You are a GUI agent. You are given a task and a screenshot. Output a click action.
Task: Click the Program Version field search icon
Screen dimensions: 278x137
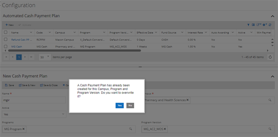point(270,129)
